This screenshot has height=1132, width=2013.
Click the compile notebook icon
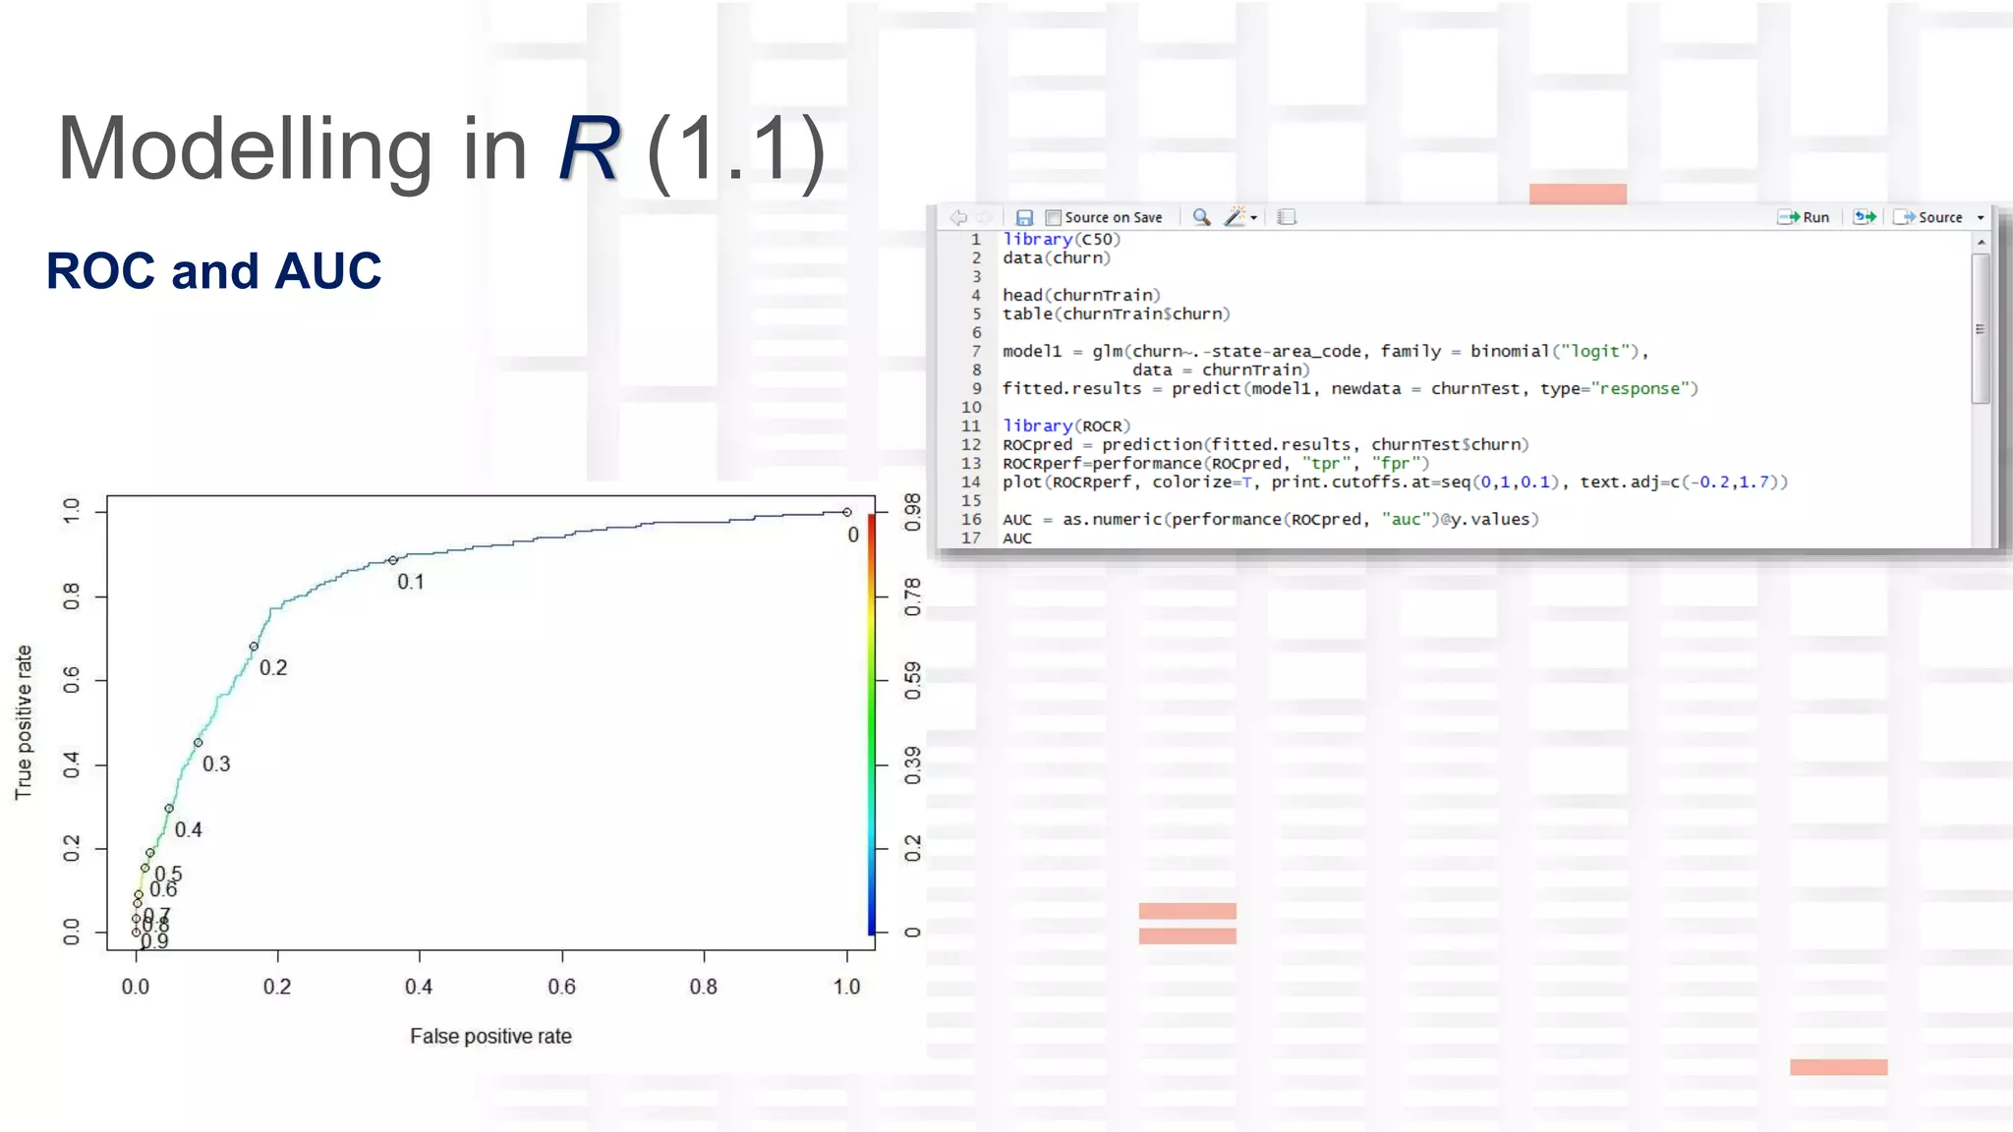1287,217
